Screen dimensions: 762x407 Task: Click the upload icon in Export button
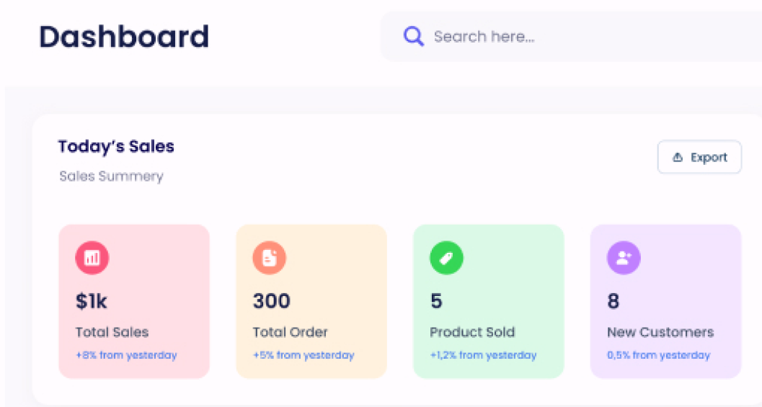(x=678, y=157)
